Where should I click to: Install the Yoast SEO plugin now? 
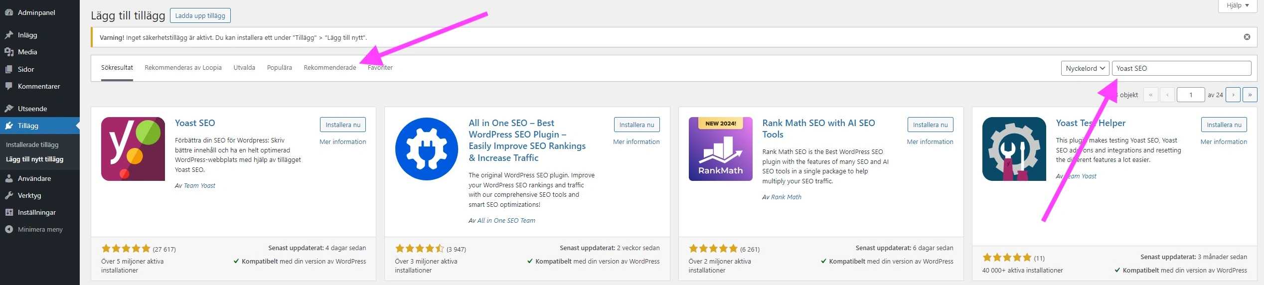tap(343, 125)
